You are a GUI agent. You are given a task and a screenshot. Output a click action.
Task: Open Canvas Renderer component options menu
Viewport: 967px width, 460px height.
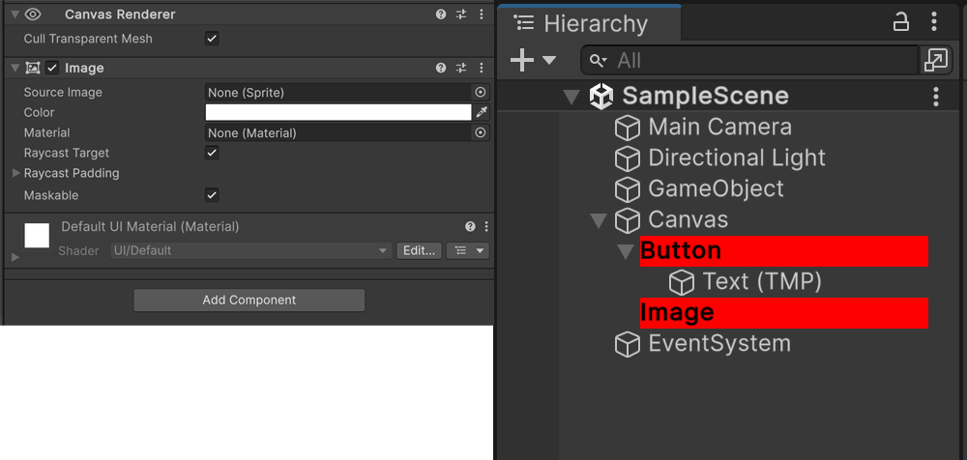(482, 14)
